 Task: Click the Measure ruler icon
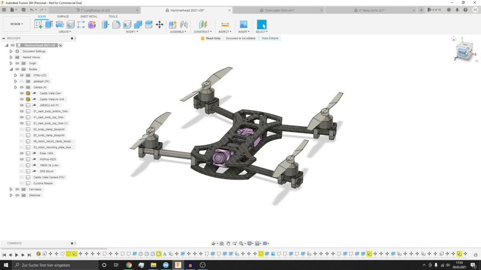click(225, 24)
